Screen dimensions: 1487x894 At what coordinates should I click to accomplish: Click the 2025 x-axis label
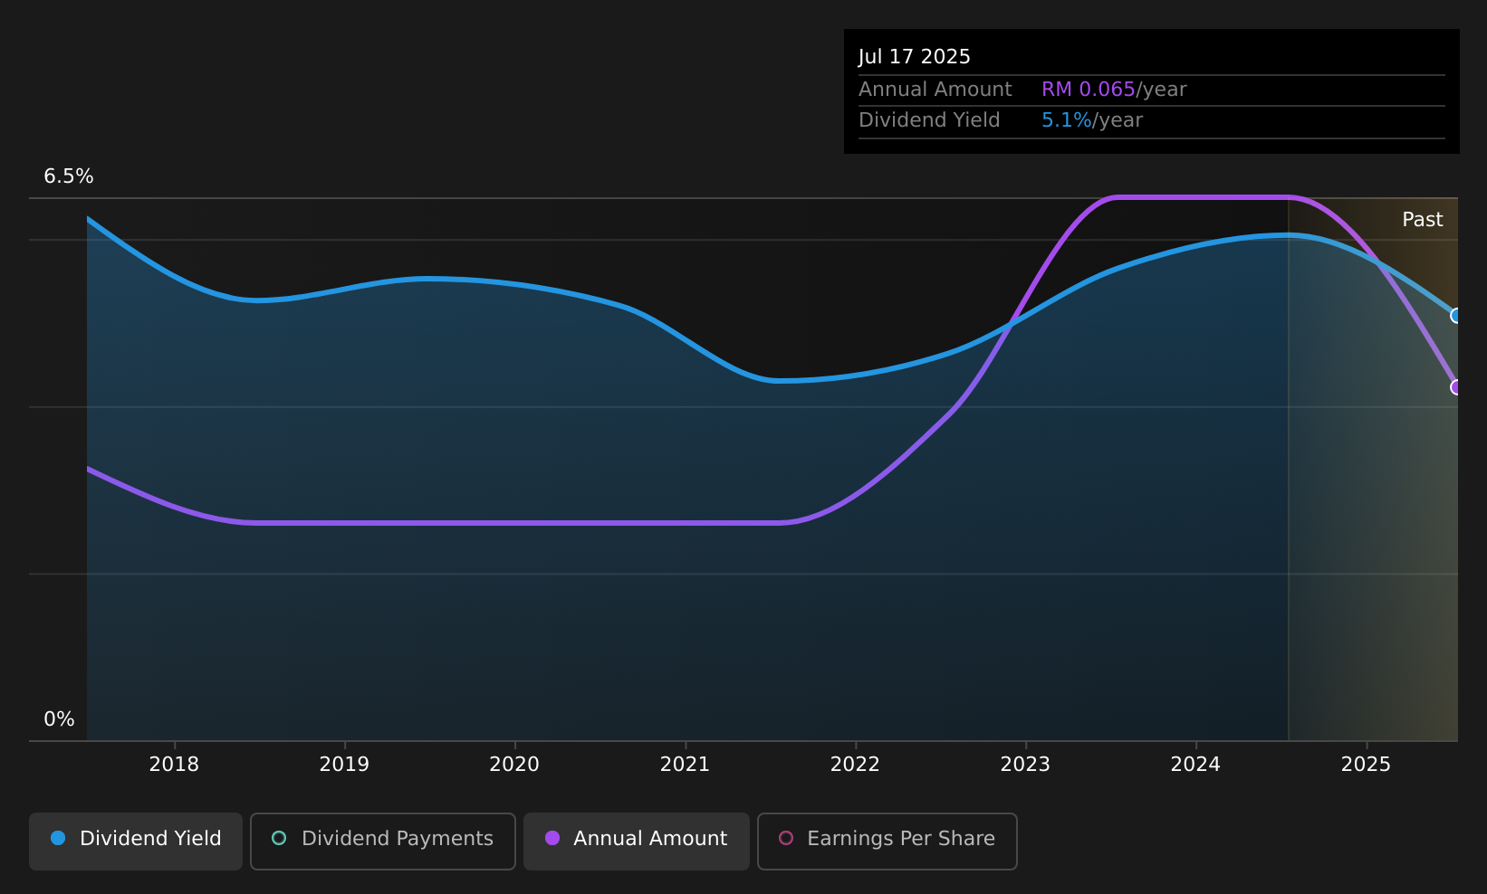coord(1366,765)
